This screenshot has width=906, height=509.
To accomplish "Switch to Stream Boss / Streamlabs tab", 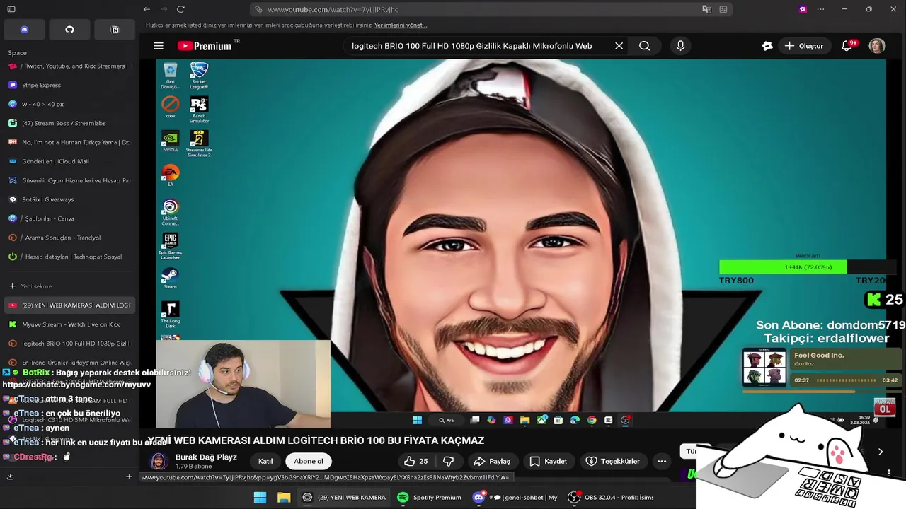I will pos(69,123).
